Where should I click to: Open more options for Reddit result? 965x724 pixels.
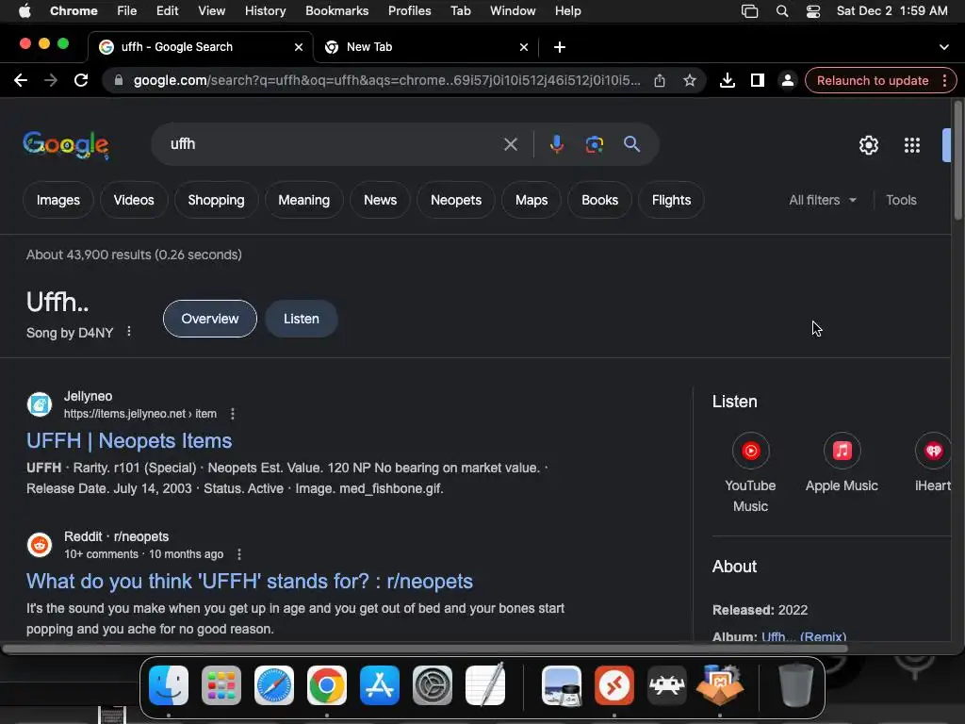pos(238,554)
